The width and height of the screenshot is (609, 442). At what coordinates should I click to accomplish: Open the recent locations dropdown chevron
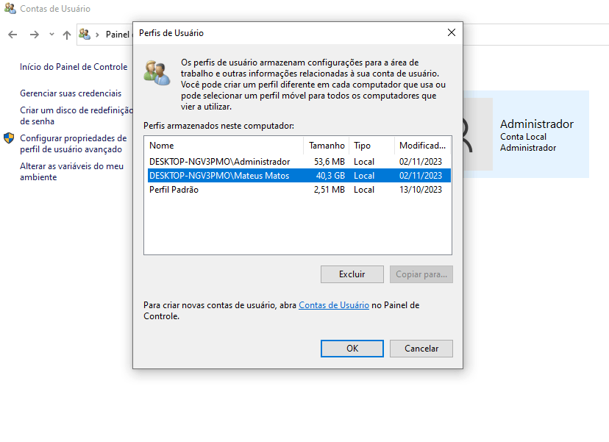click(x=51, y=35)
